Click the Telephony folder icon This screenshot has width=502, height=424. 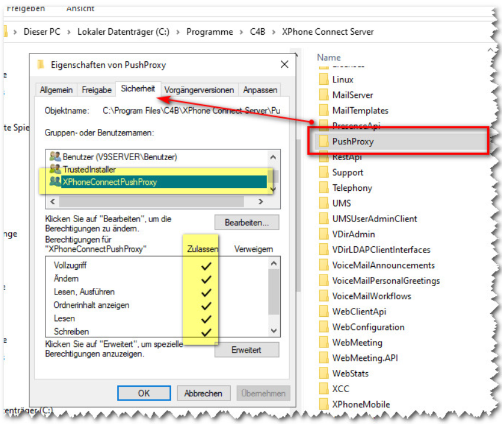tap(324, 187)
